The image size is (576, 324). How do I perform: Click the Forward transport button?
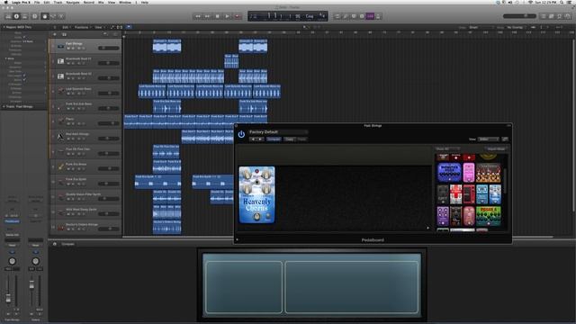pos(208,16)
